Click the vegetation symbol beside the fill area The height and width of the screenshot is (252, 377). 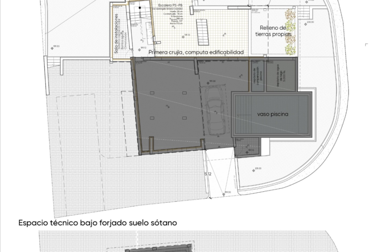(x=290, y=31)
